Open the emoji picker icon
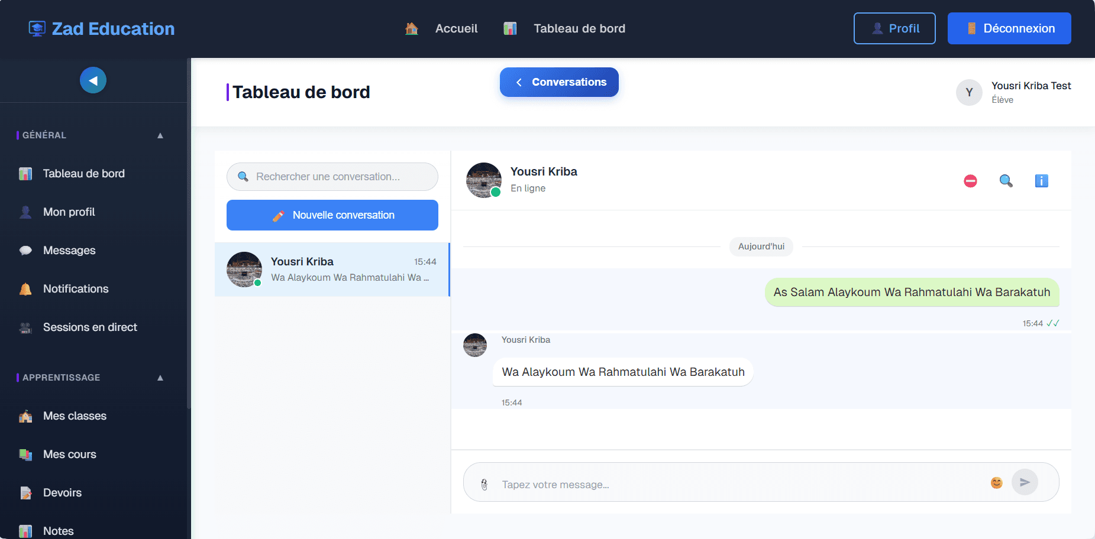 (996, 483)
